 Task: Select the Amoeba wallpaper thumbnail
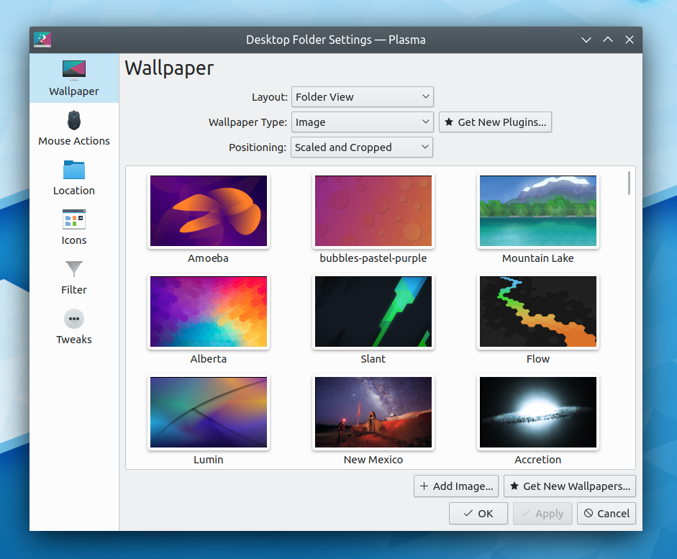[209, 211]
